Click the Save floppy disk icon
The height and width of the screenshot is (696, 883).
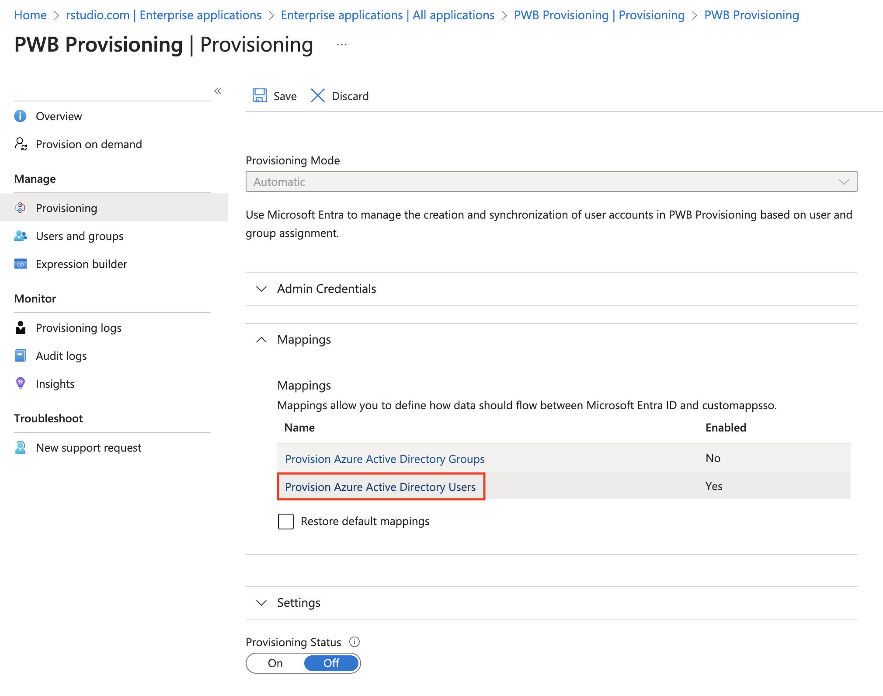[x=260, y=96]
